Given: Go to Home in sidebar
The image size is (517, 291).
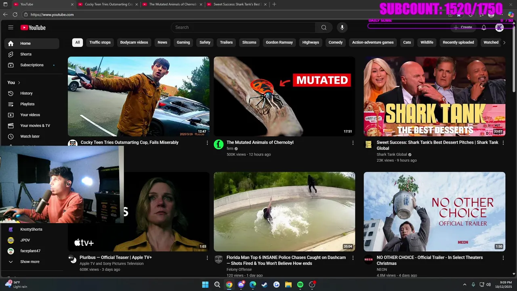Looking at the screenshot, I should click(x=32, y=44).
